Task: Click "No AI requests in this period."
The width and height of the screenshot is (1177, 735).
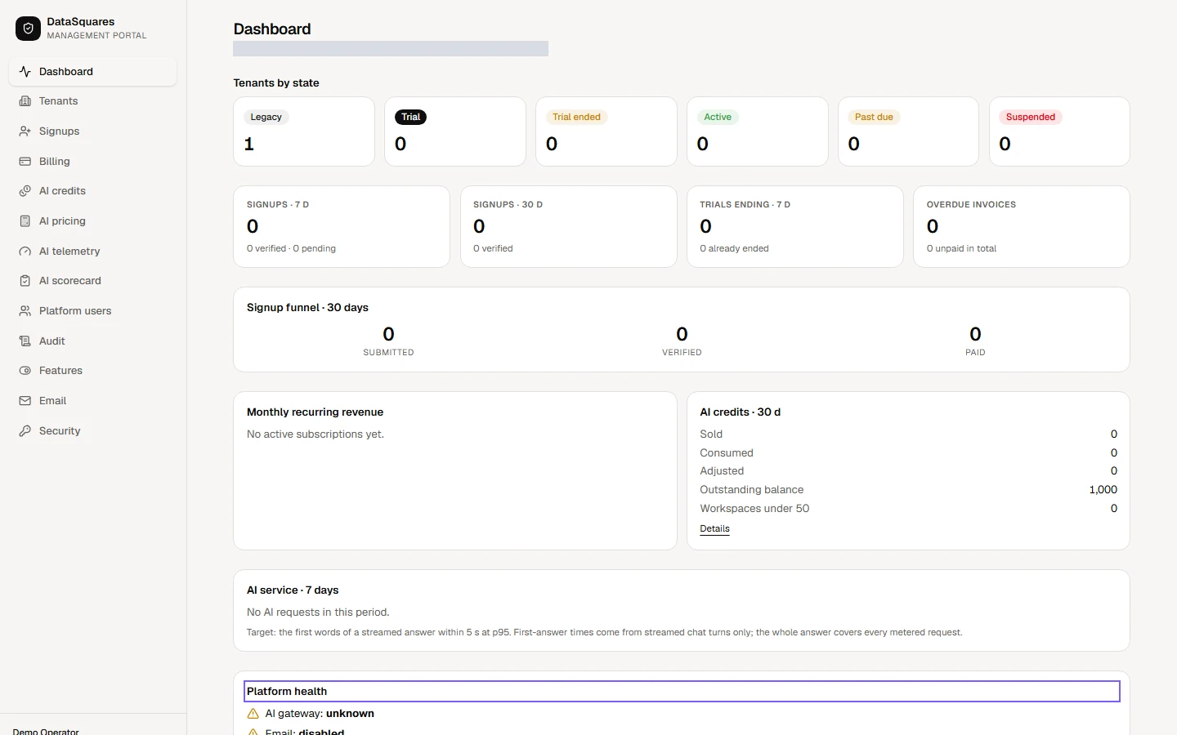Action: click(x=318, y=612)
